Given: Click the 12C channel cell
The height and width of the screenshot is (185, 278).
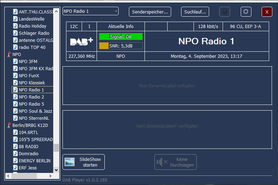Looking at the screenshot, I should pyautogui.click(x=74, y=26).
